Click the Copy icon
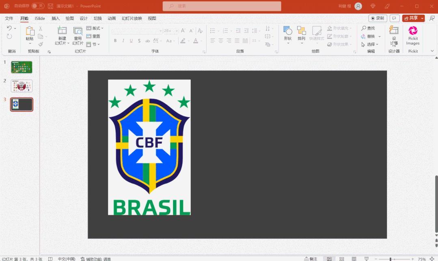The height and width of the screenshot is (261, 438). [41, 36]
